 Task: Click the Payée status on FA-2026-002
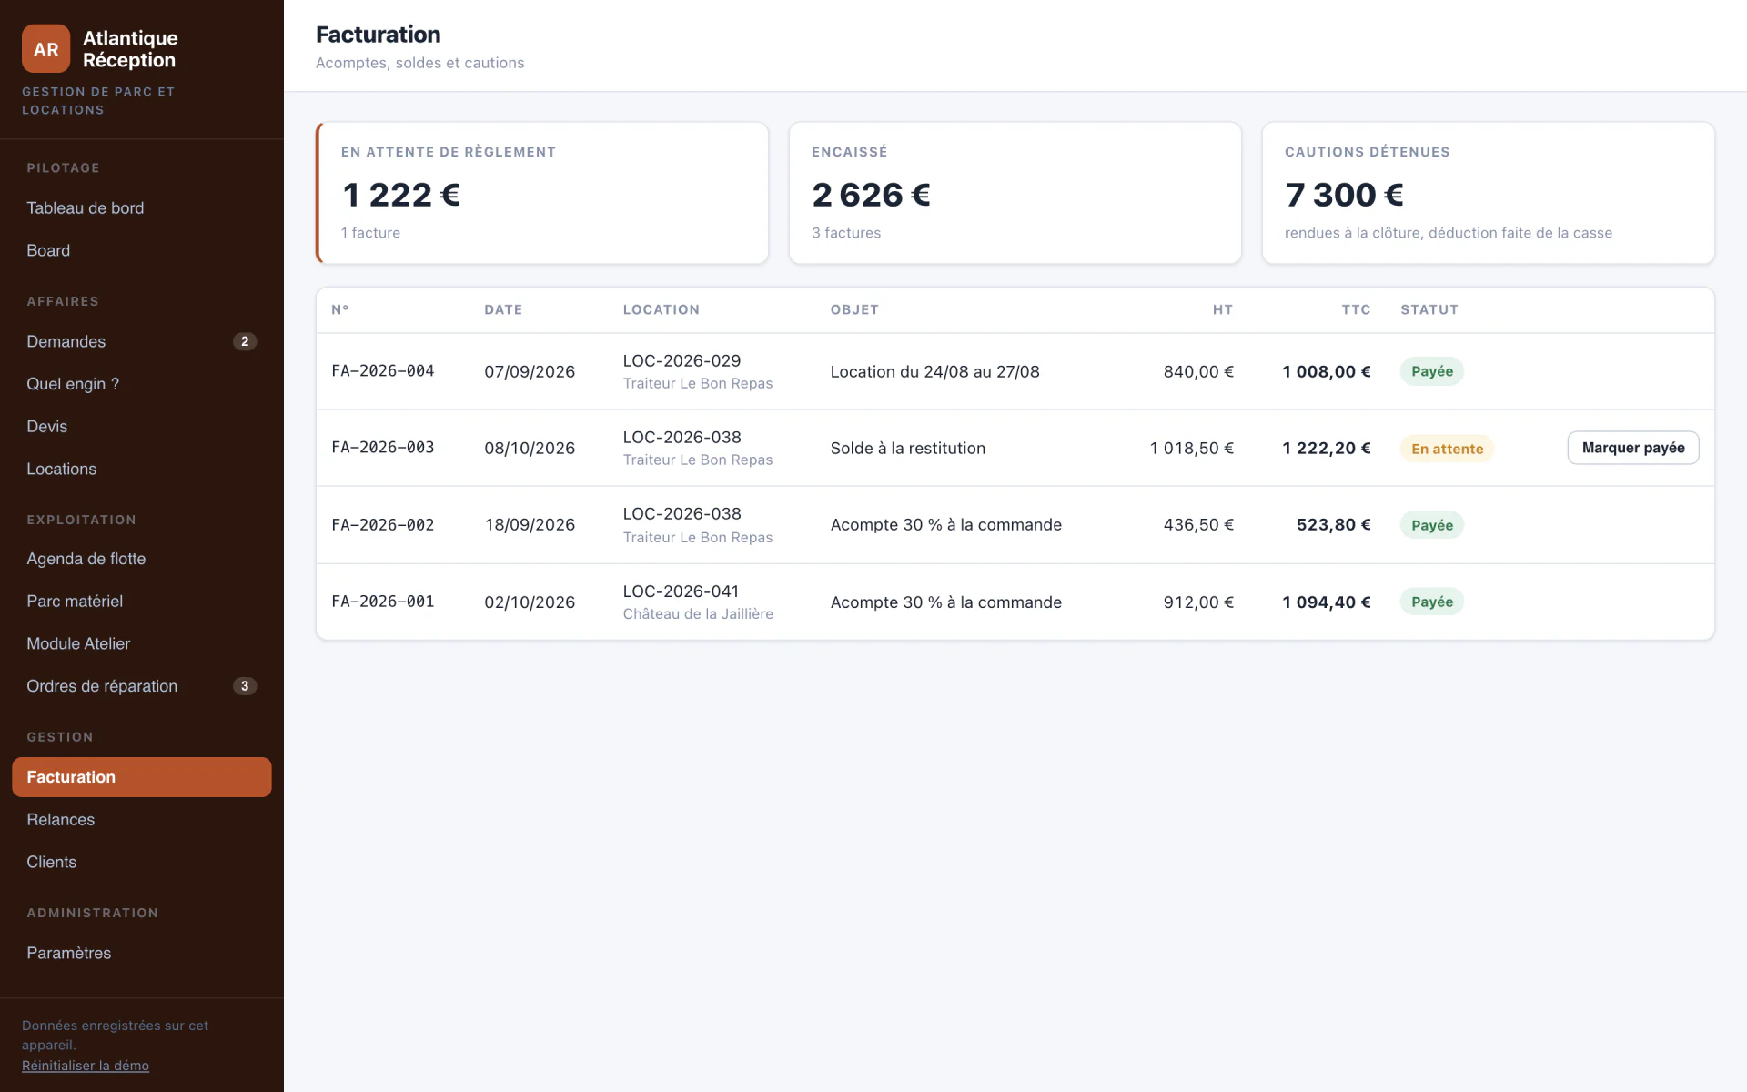(1432, 525)
